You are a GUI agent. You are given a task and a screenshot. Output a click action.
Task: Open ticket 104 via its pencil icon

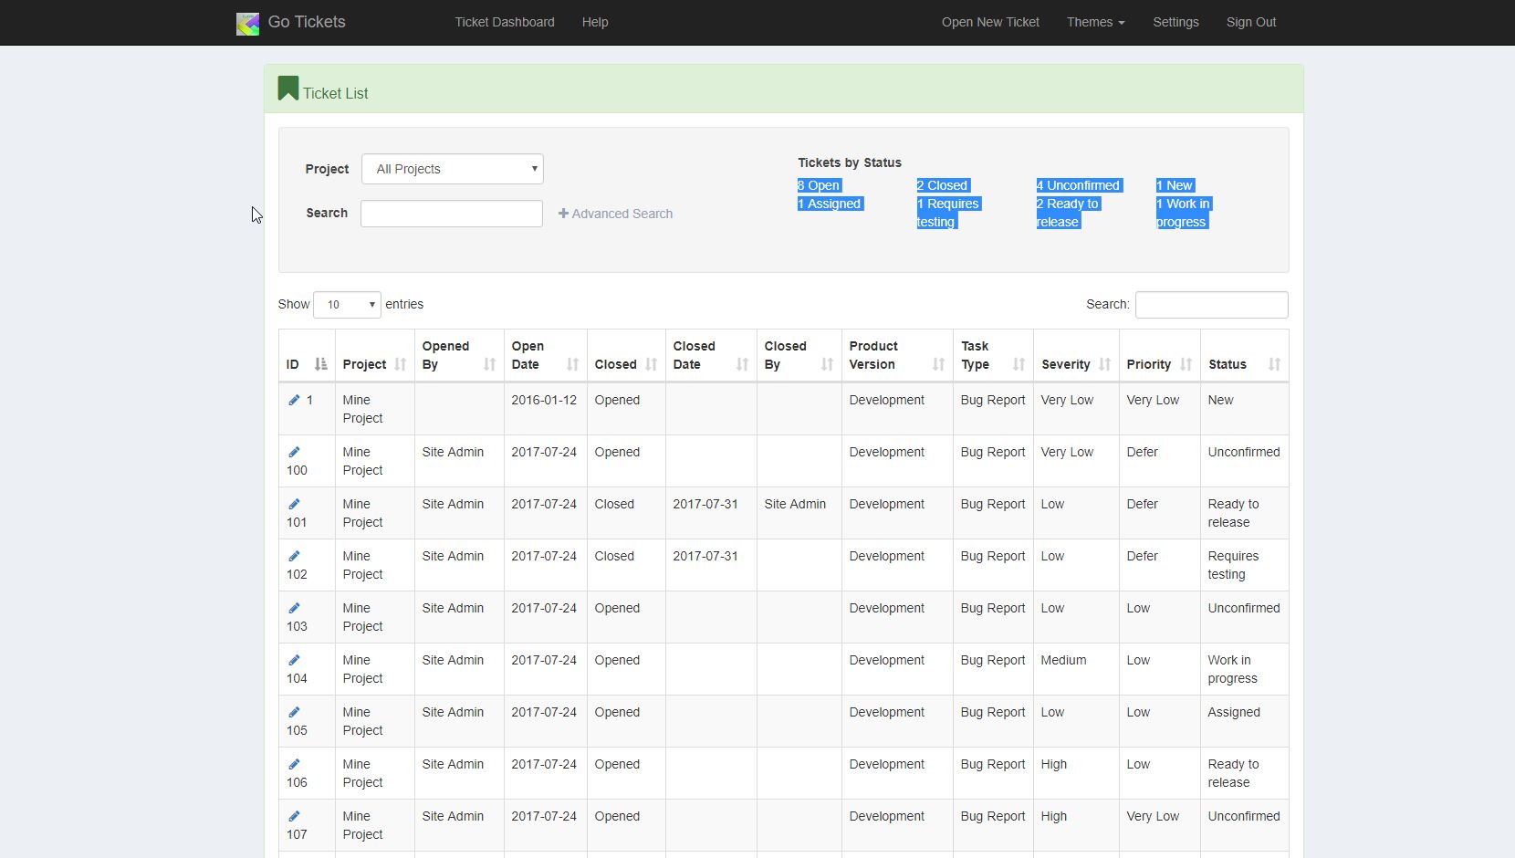tap(294, 660)
